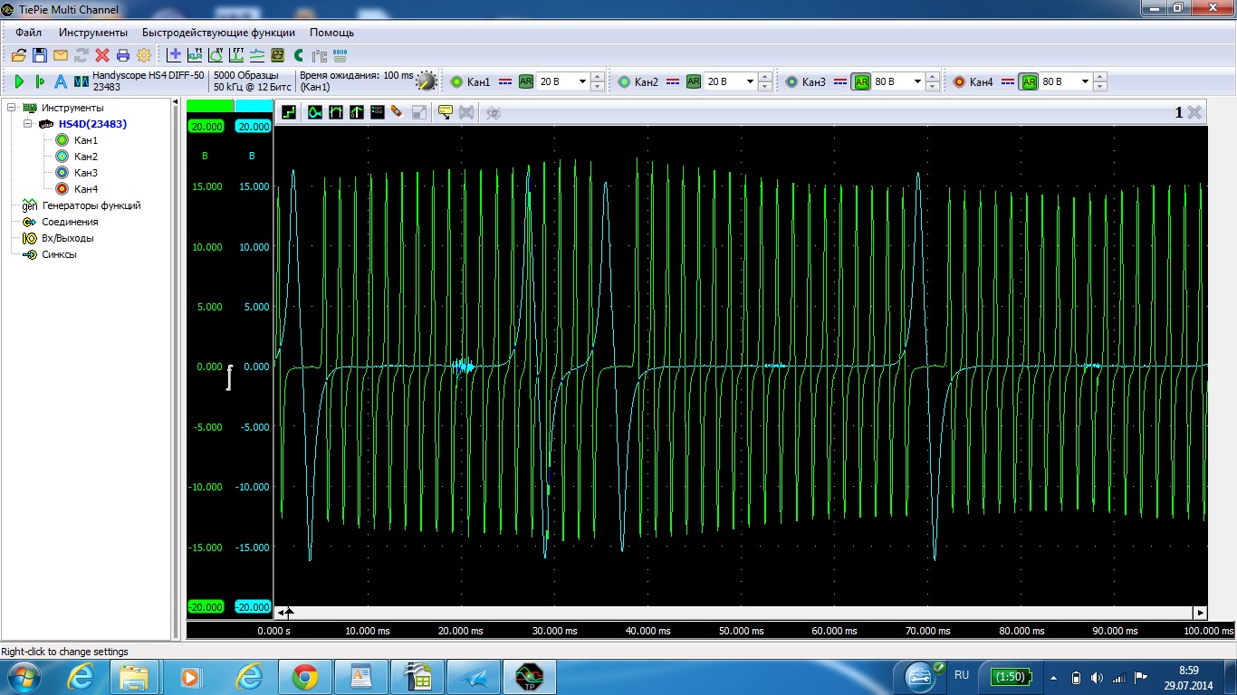Click the numeric 123 meter display icon
This screenshot has height=695, width=1237.
click(278, 55)
